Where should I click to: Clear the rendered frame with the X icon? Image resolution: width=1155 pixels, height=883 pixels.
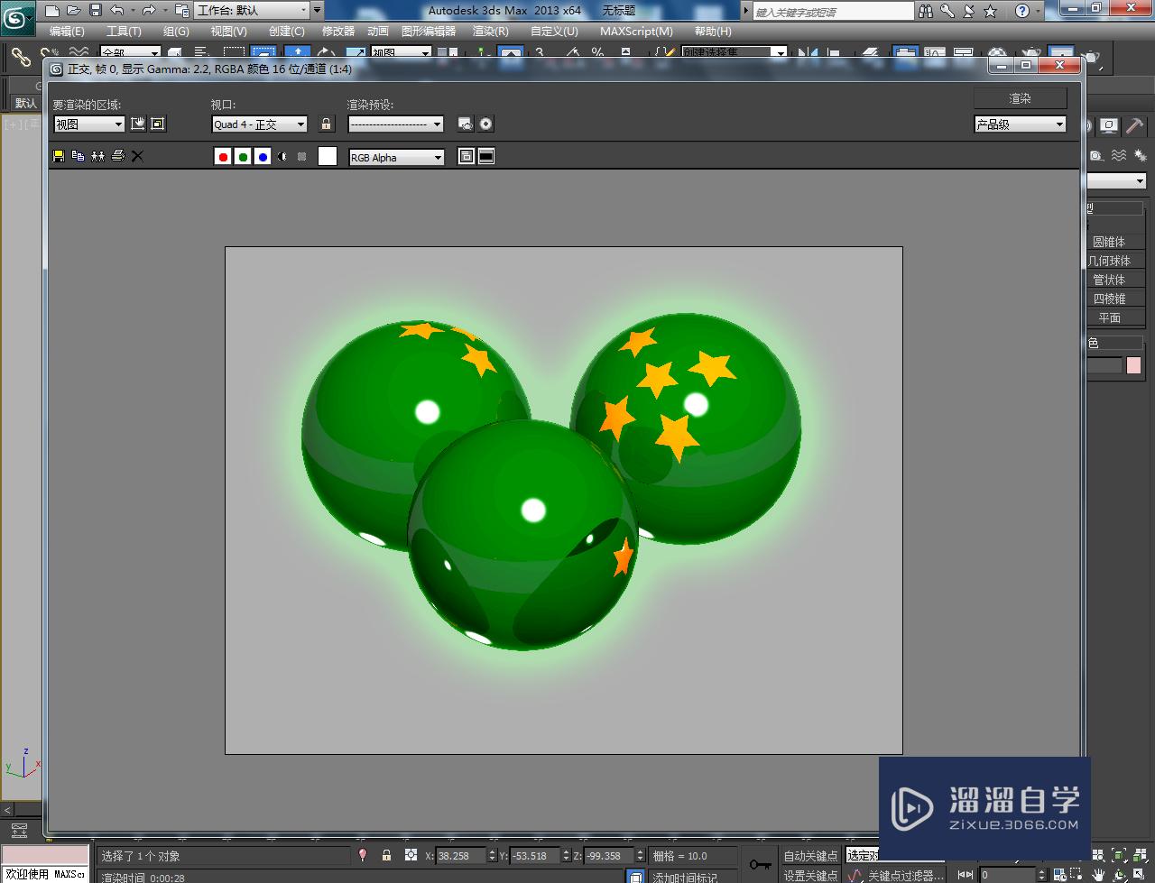pyautogui.click(x=137, y=156)
